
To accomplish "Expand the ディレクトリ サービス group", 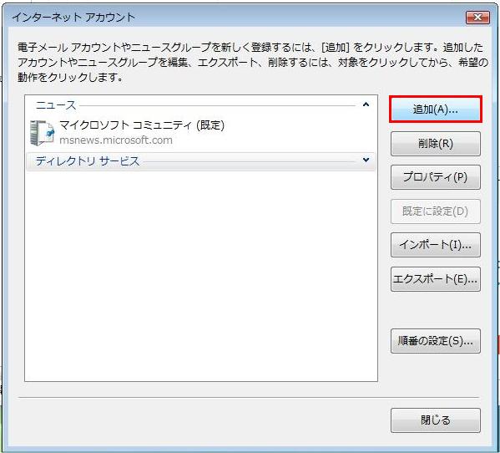I will [x=366, y=160].
